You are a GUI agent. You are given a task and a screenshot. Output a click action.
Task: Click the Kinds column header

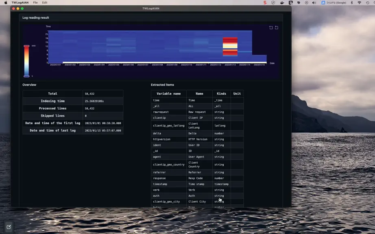tap(221, 93)
